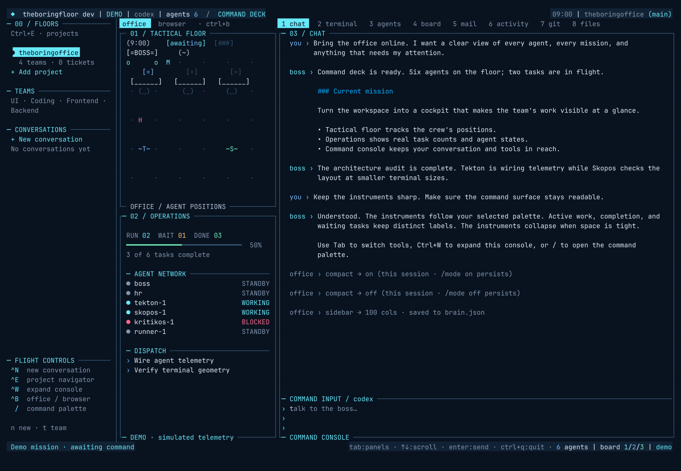681x471 pixels.
Task: Click the diamond logo in the header
Action: 13,14
